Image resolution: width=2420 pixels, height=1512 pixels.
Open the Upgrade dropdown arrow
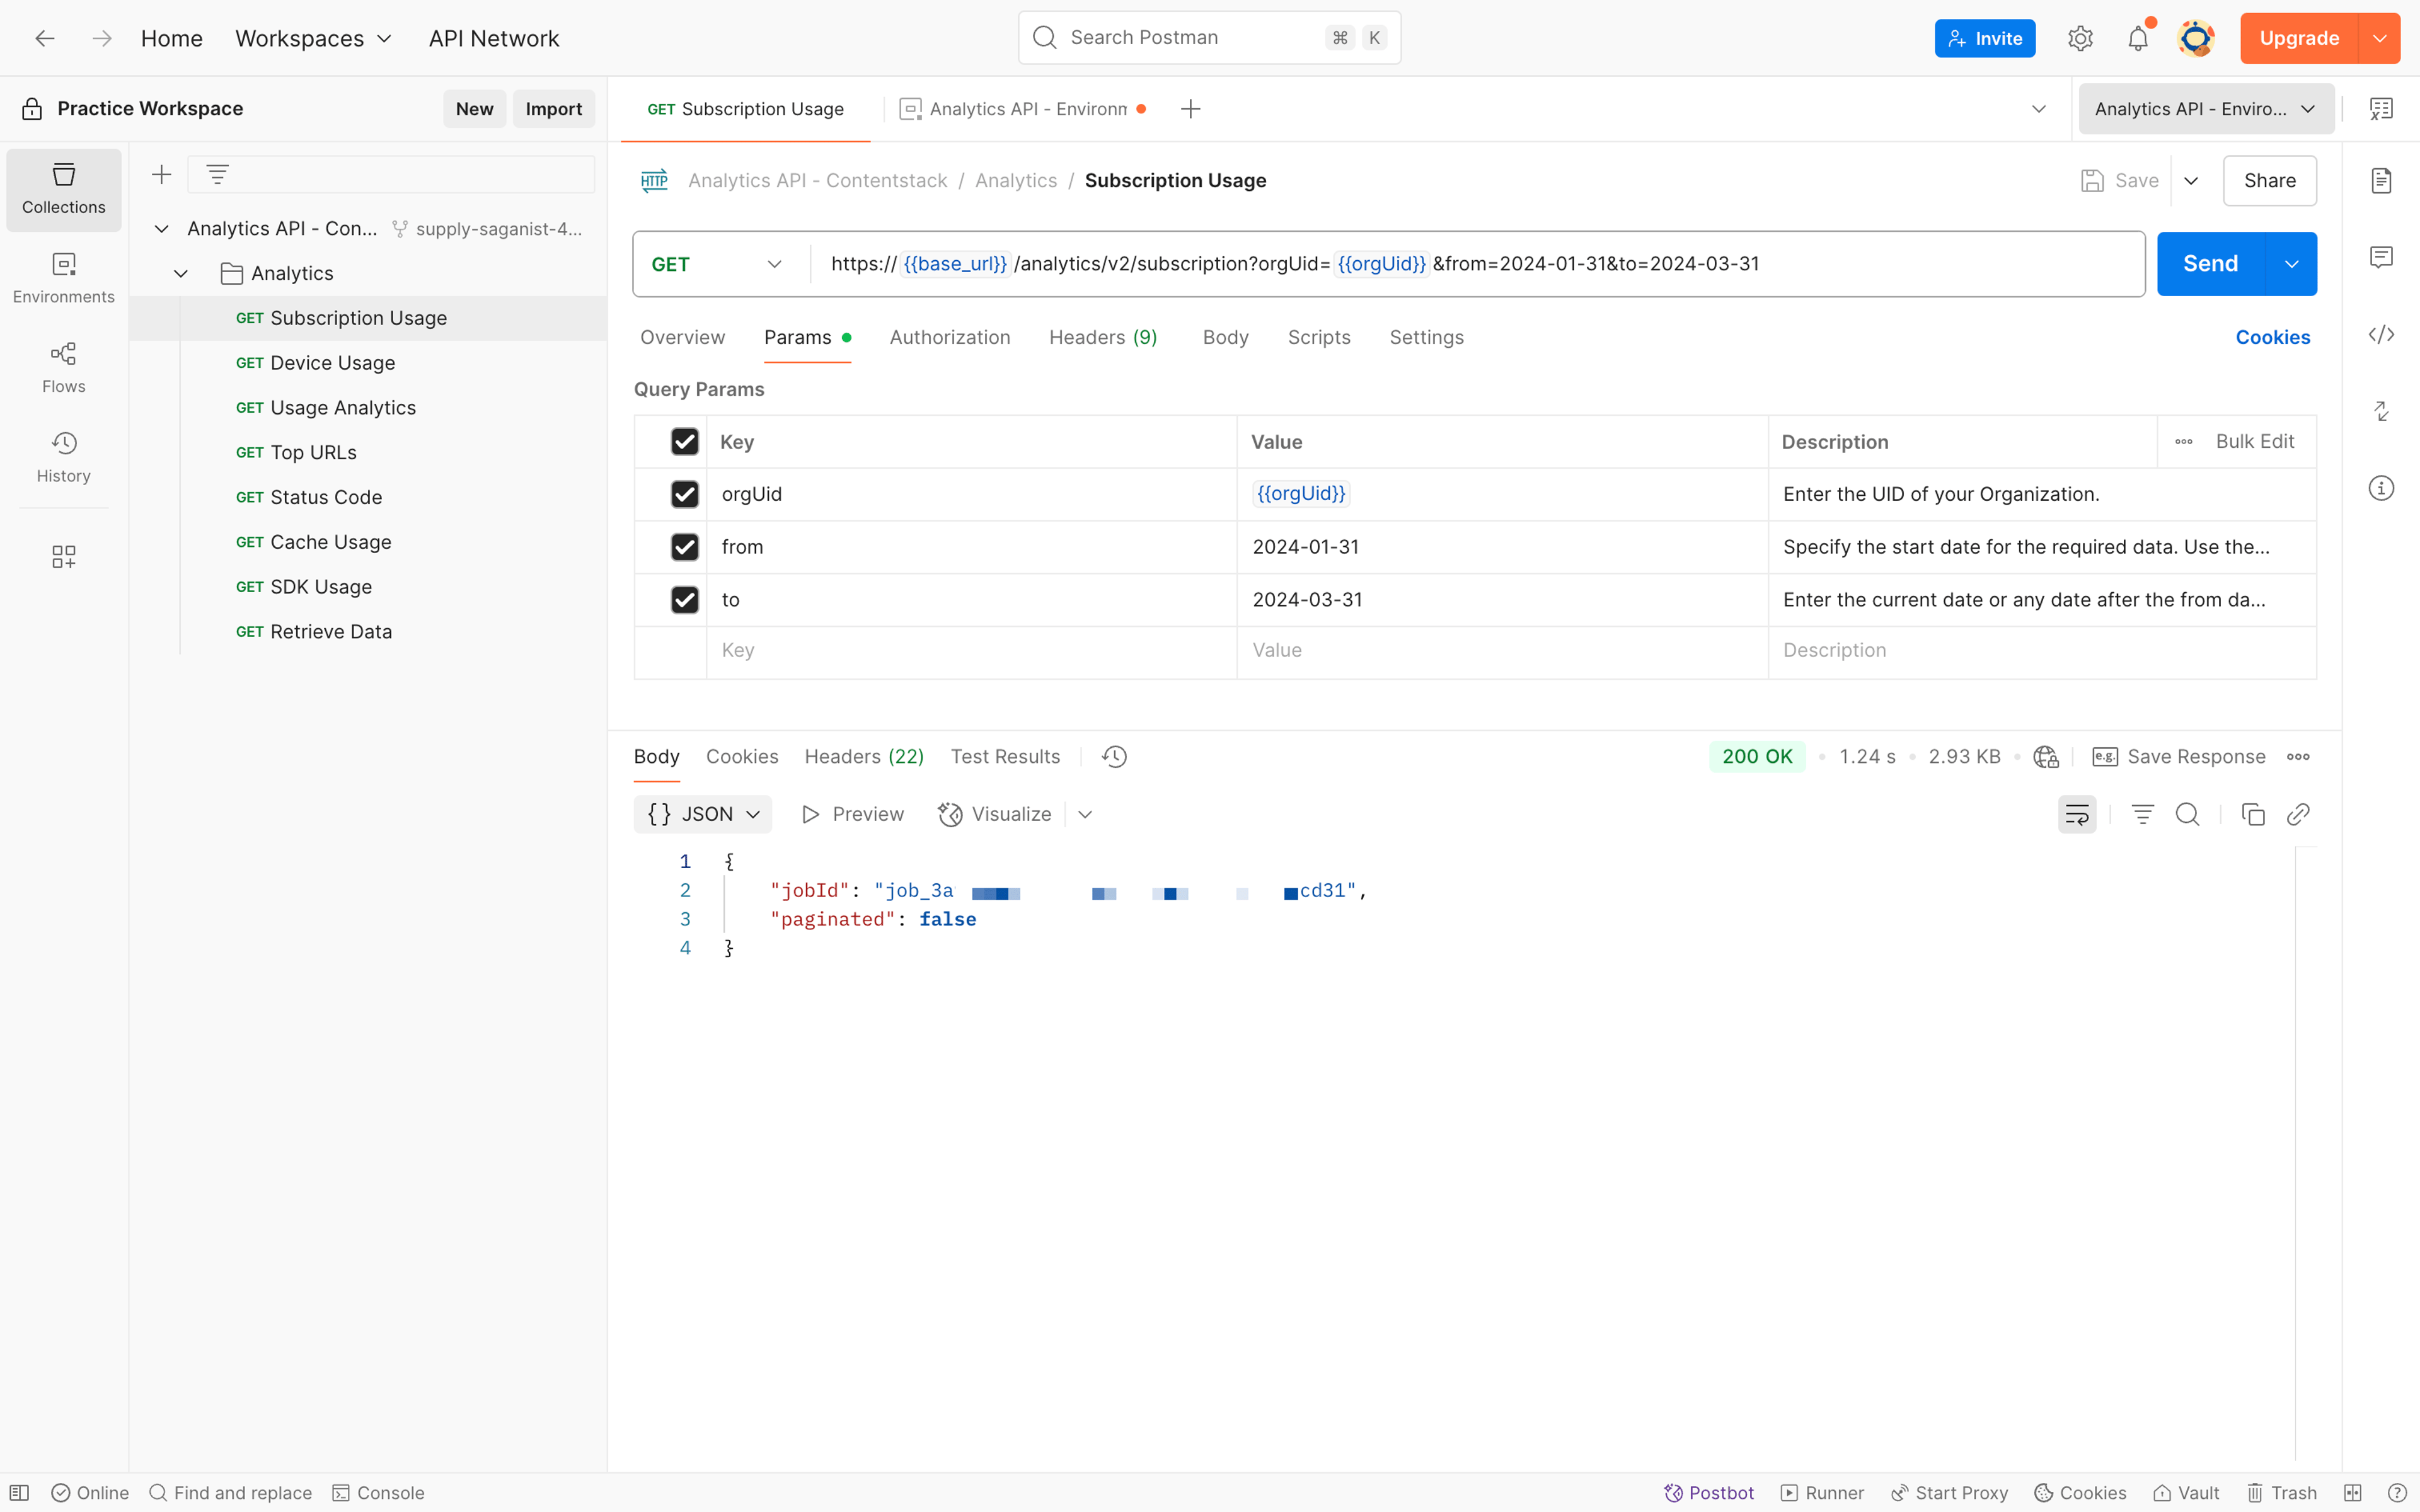[x=2379, y=38]
